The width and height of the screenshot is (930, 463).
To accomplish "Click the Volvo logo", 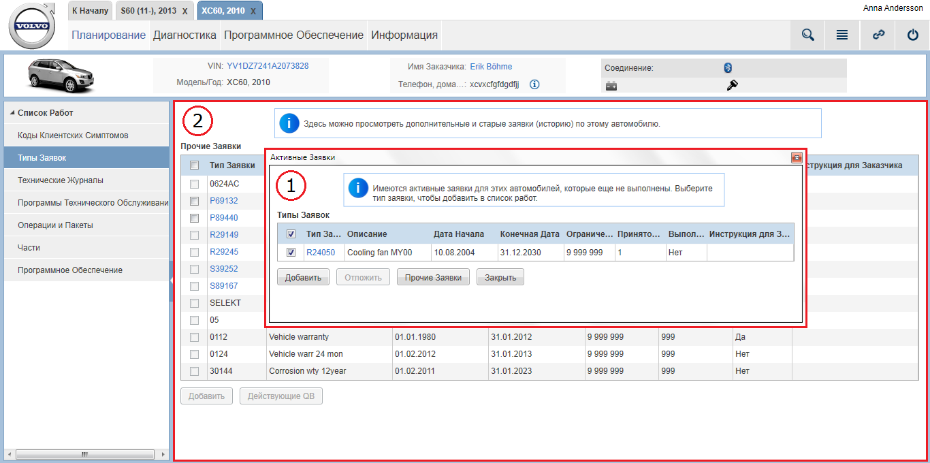I will point(32,27).
